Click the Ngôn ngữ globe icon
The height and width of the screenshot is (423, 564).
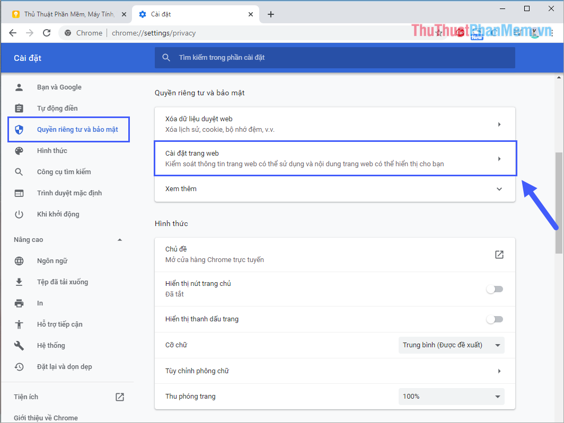click(20, 260)
